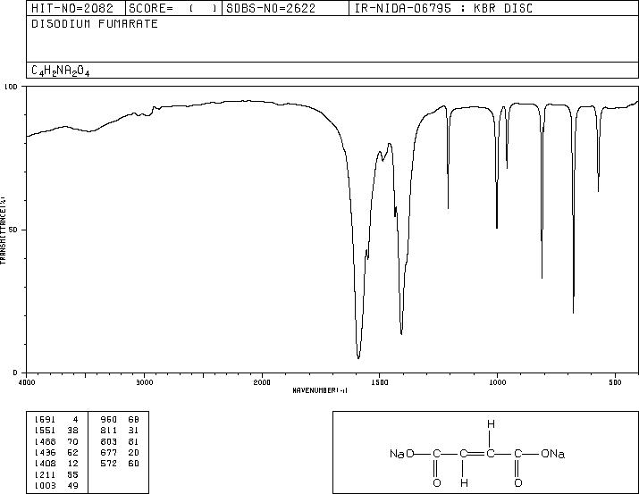Click the 1500 wavenumber axis label
This screenshot has width=639, height=494.
click(380, 382)
